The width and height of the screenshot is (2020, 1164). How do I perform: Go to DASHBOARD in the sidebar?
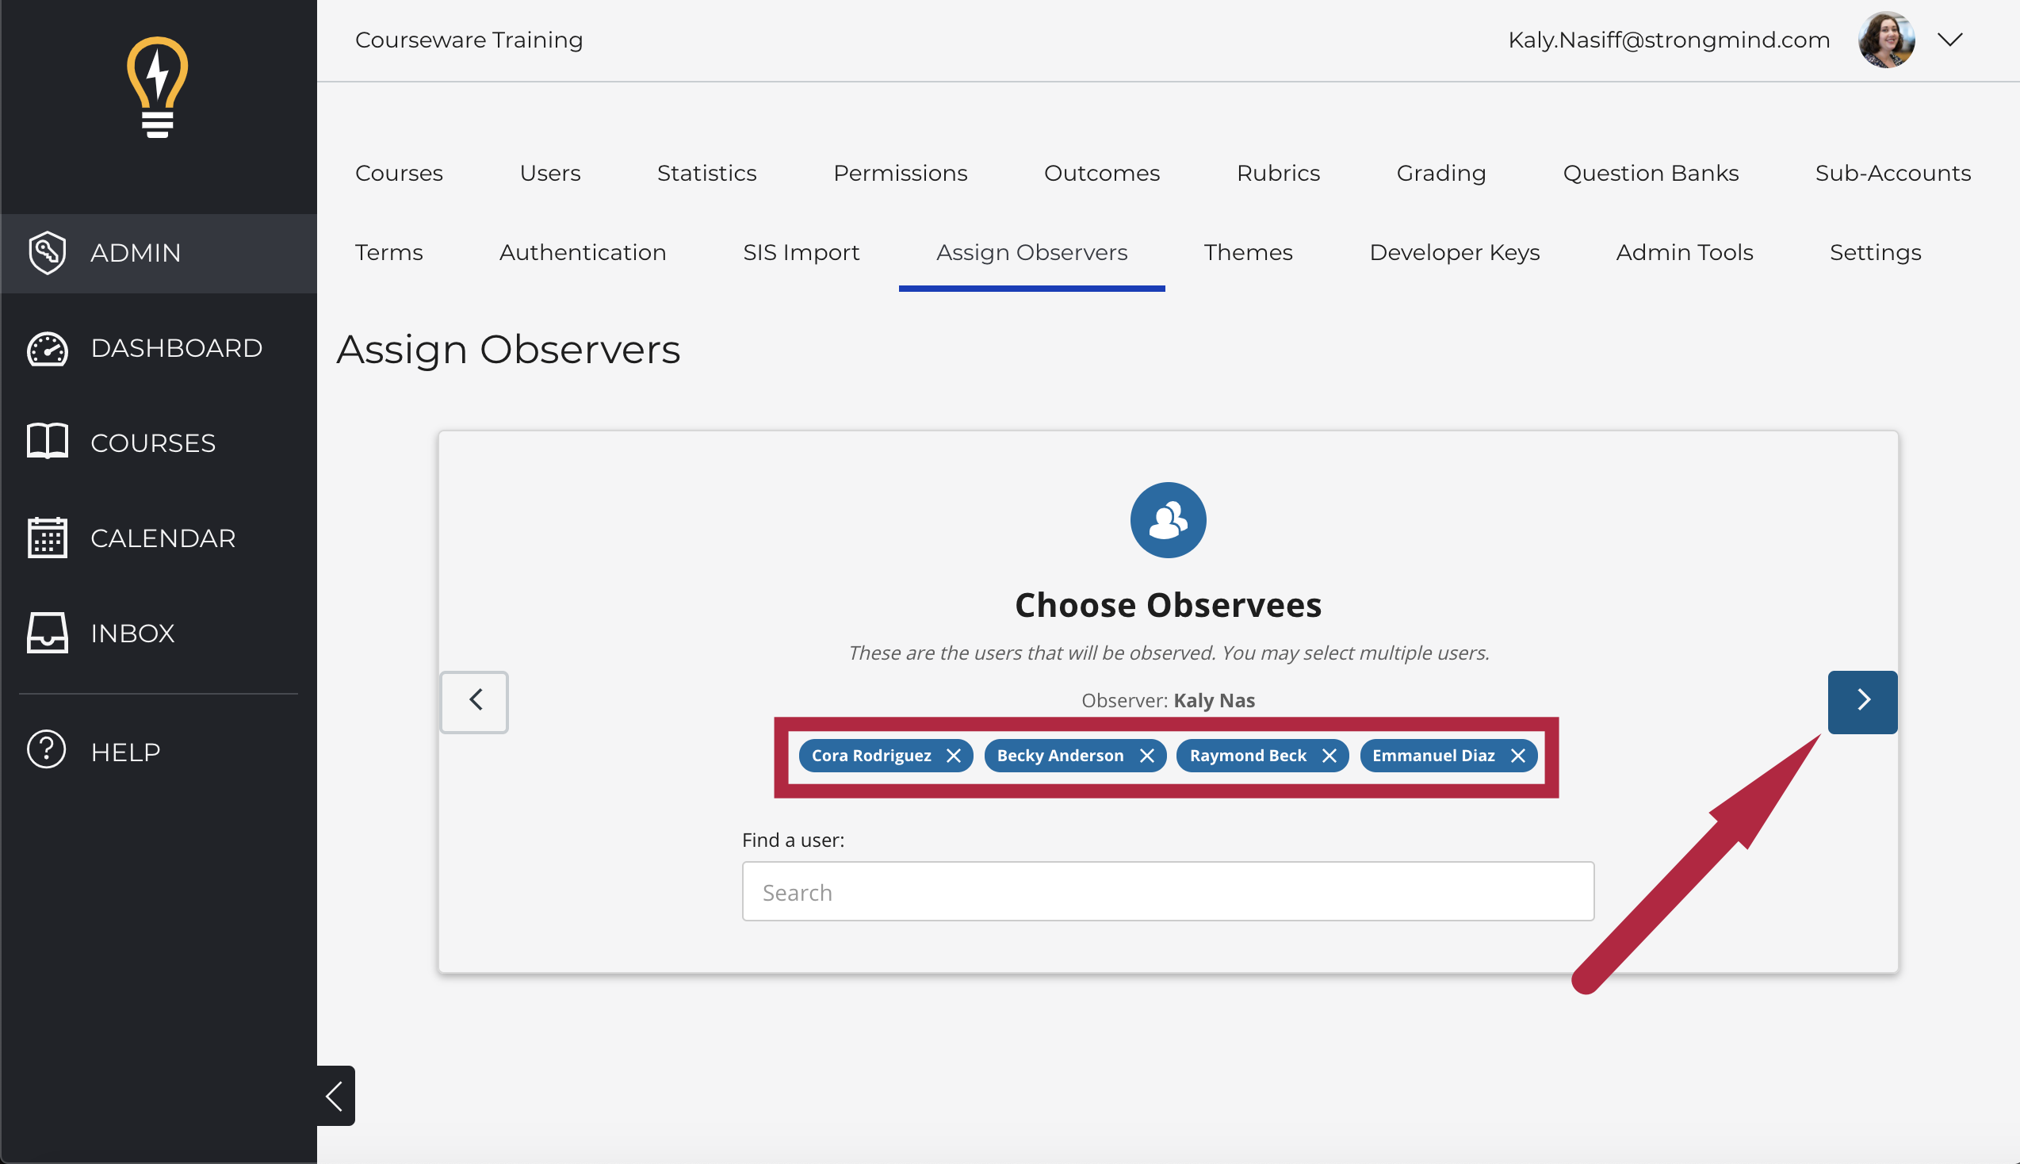click(177, 349)
